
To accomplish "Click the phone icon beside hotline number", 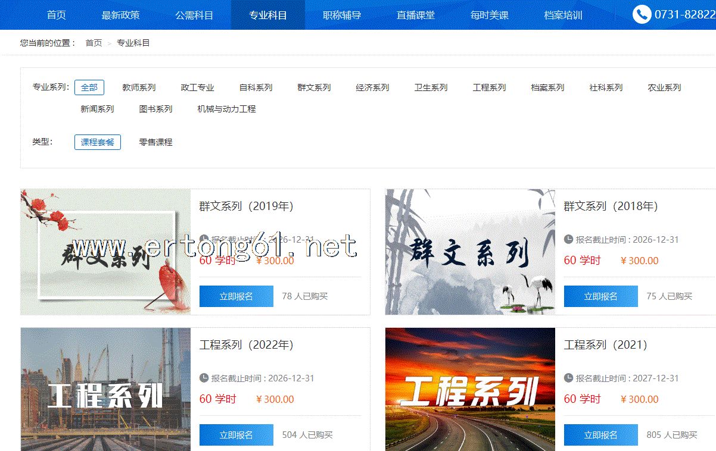I will tap(642, 14).
